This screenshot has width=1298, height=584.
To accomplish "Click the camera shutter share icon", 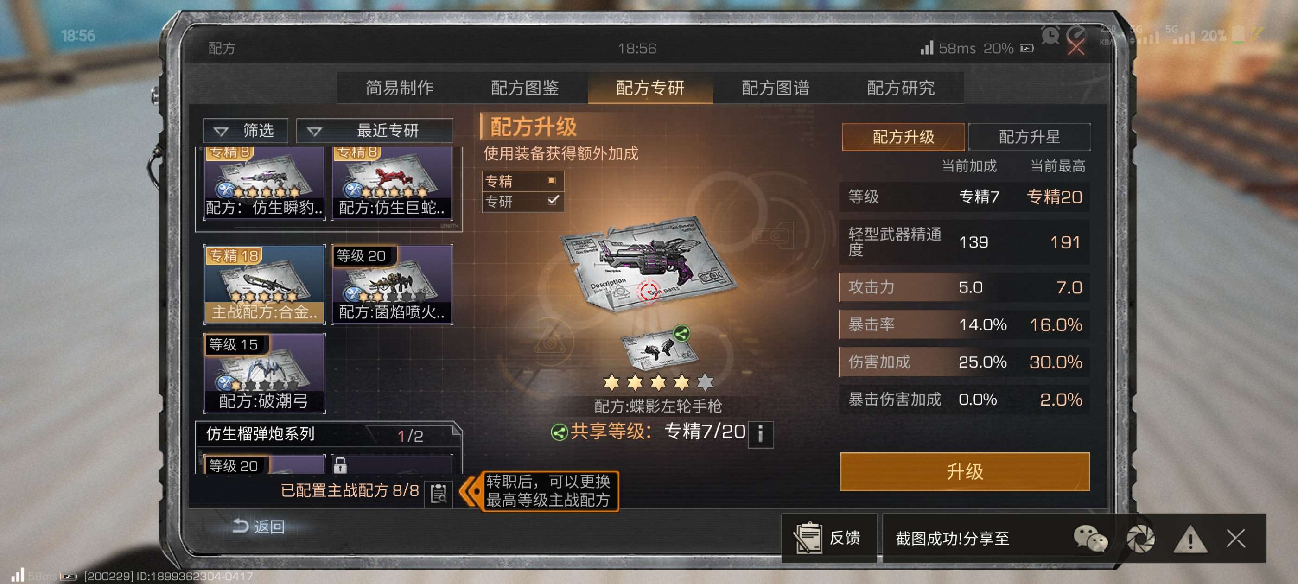I will point(1141,539).
